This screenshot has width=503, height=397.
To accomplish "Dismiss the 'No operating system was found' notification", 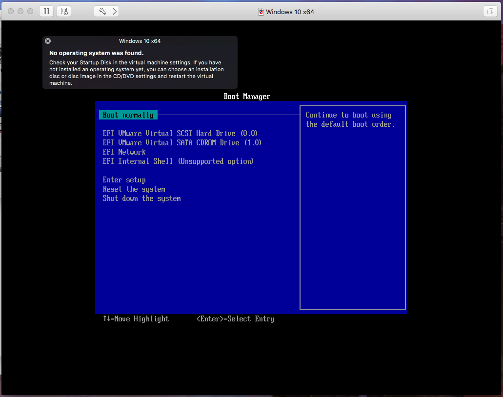I will coord(48,41).
